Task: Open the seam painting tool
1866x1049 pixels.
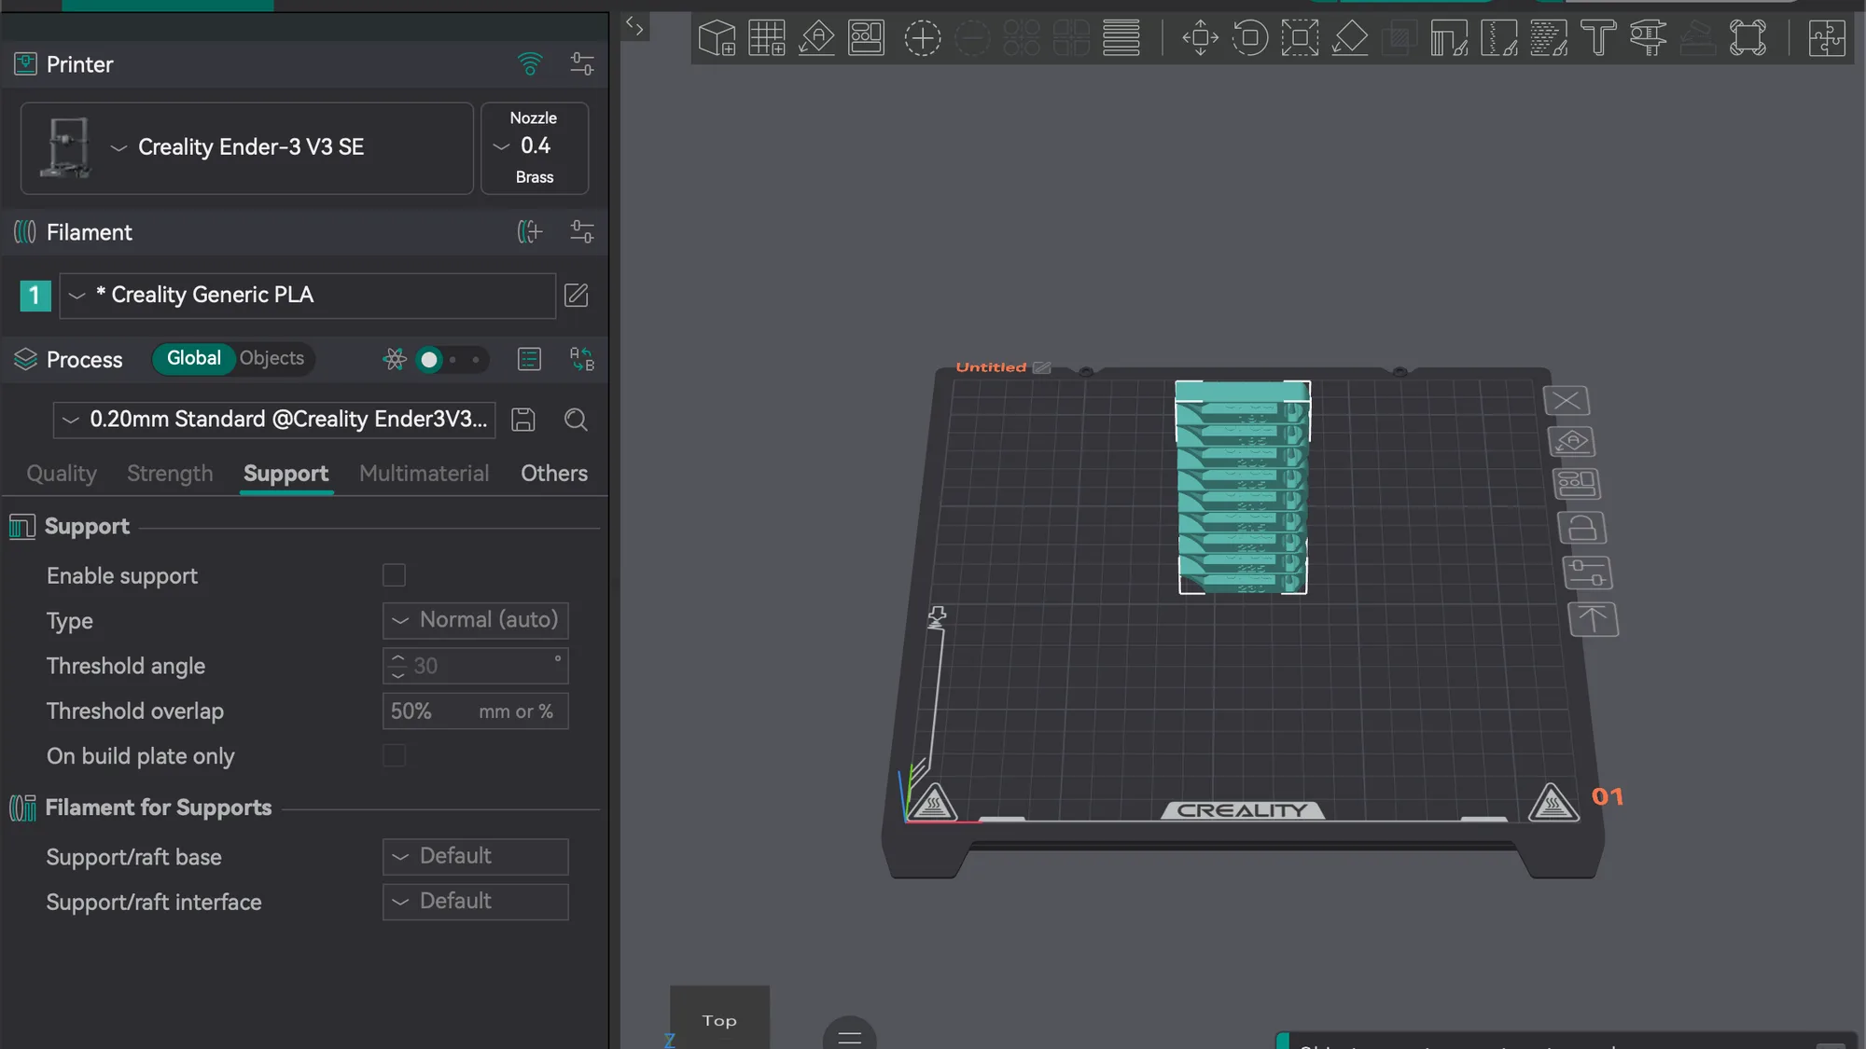Action: [1499, 38]
